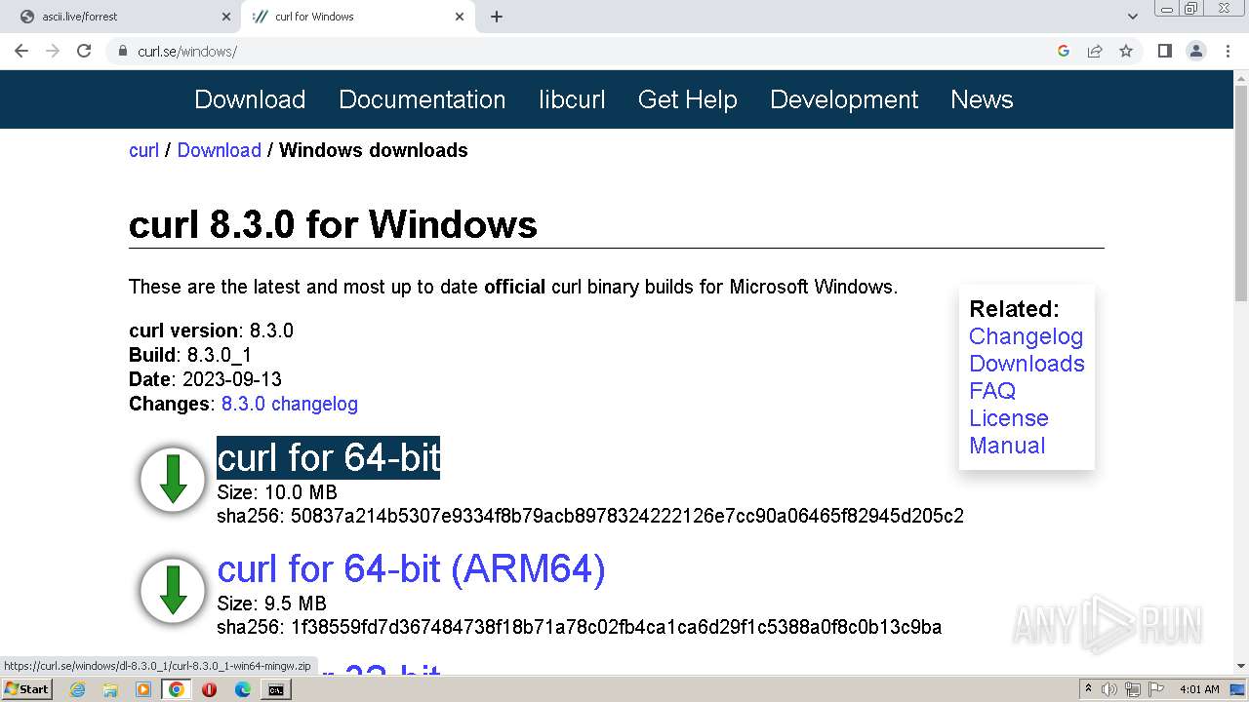
Task: Click the Google icon in address bar
Action: tap(1064, 51)
